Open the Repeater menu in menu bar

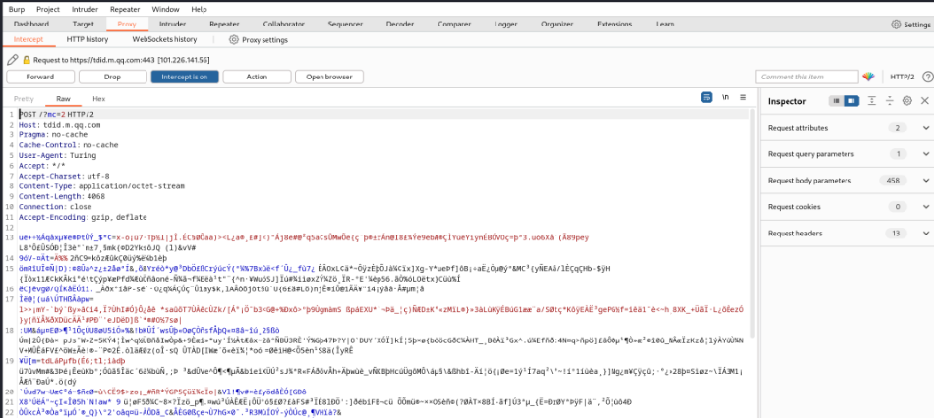pyautogui.click(x=125, y=9)
